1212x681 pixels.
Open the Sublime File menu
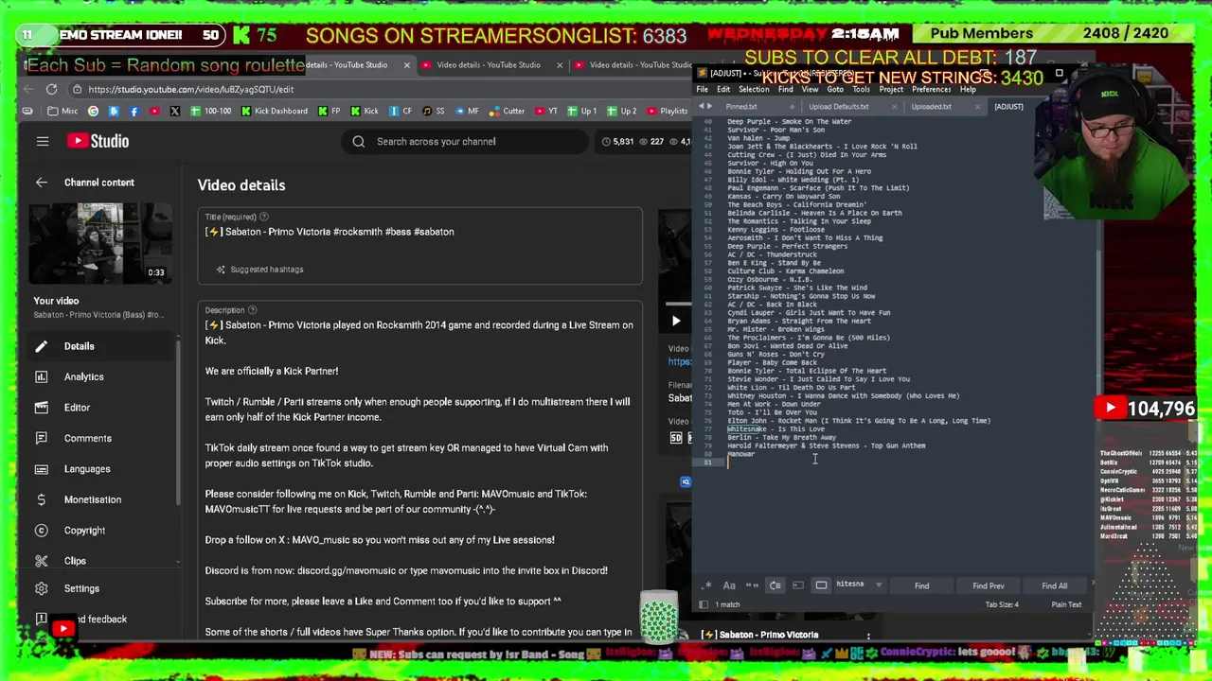click(x=703, y=90)
